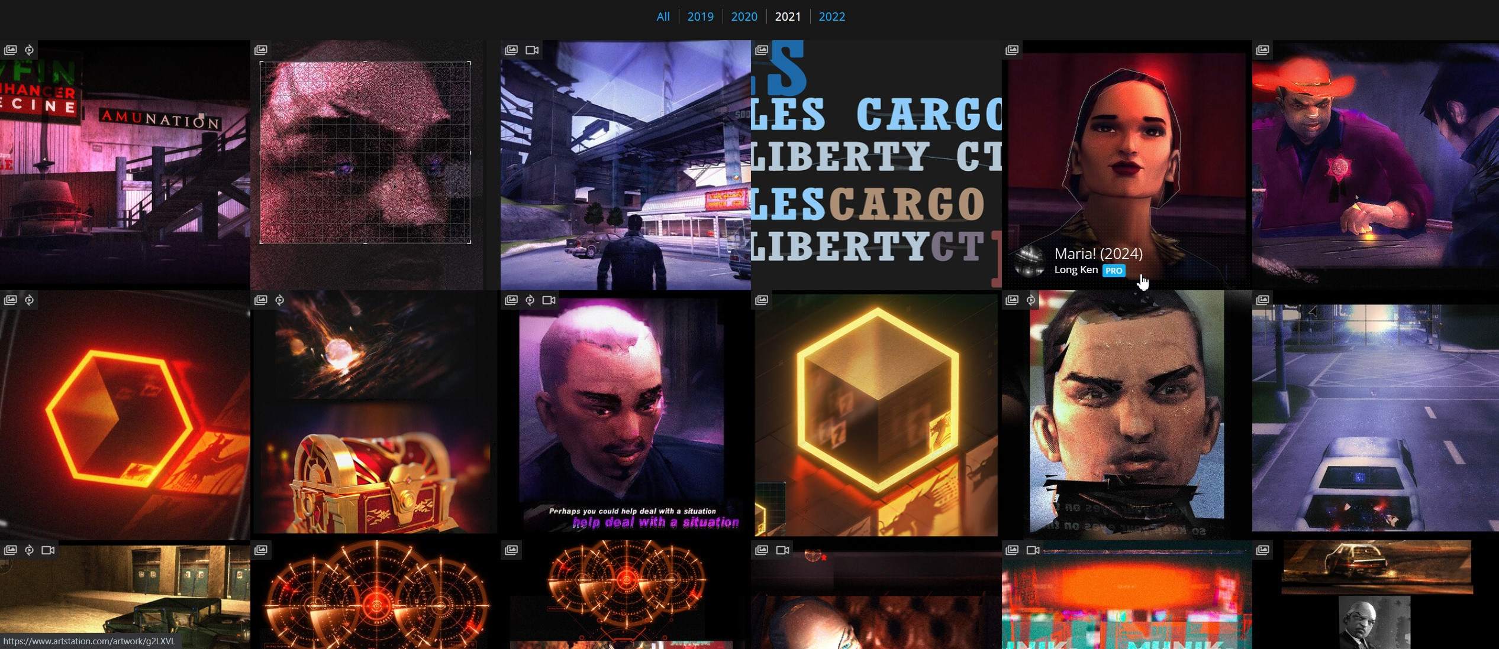The height and width of the screenshot is (649, 1499).
Task: Open the right orange radar HUD artwork
Action: (626, 595)
